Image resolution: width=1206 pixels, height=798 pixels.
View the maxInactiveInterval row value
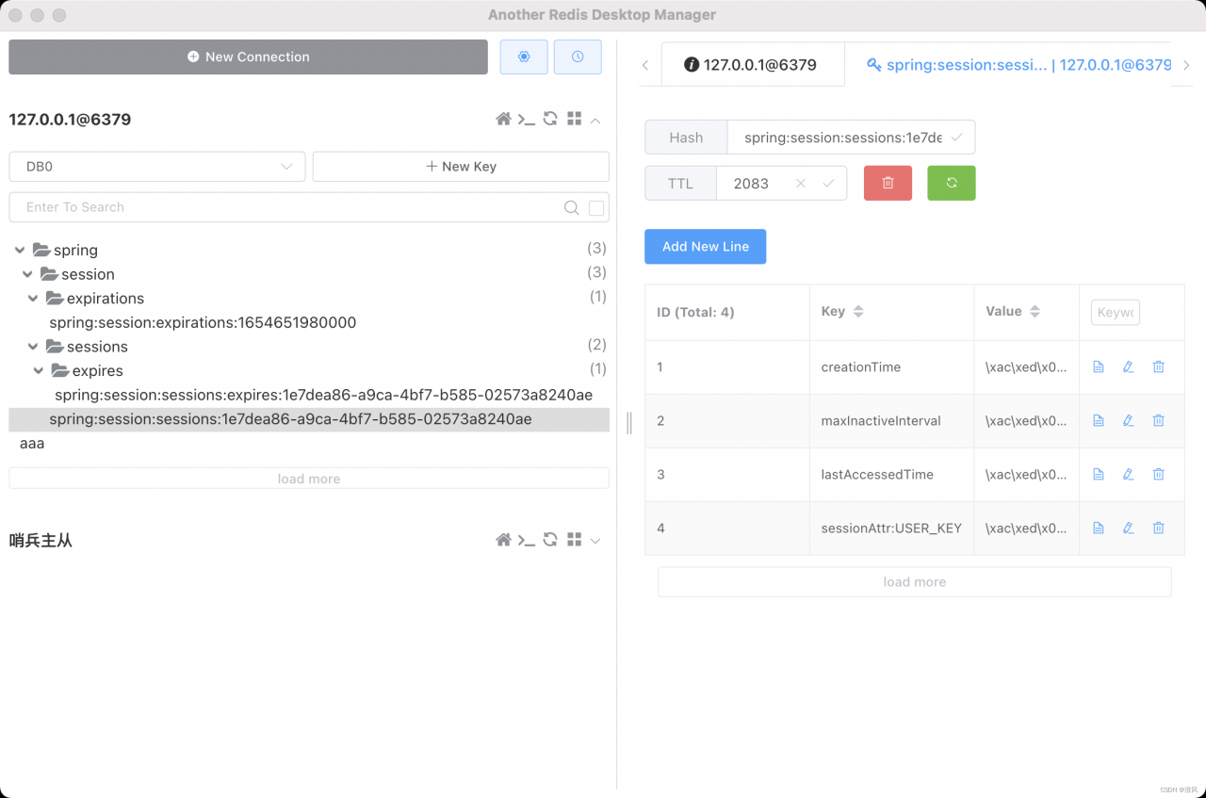click(1098, 420)
